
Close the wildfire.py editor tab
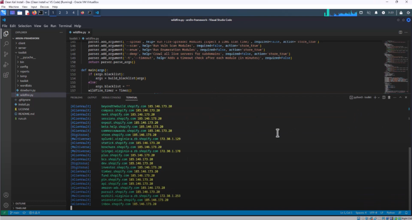tap(89, 32)
